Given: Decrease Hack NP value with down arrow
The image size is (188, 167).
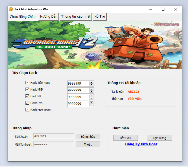Looking at the screenshot, I should click(91, 98).
